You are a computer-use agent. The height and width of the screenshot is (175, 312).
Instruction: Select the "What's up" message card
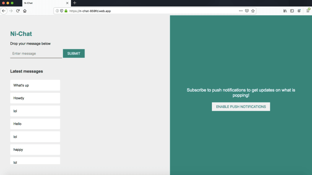tap(35, 85)
